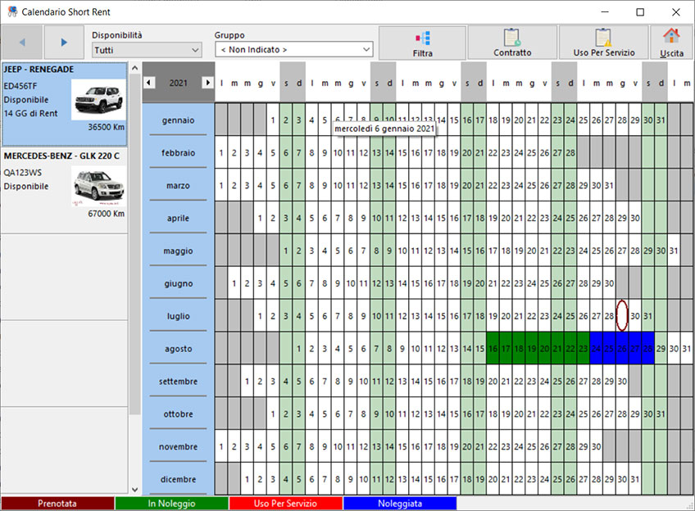Click the Filtra filter icon button

point(423,43)
